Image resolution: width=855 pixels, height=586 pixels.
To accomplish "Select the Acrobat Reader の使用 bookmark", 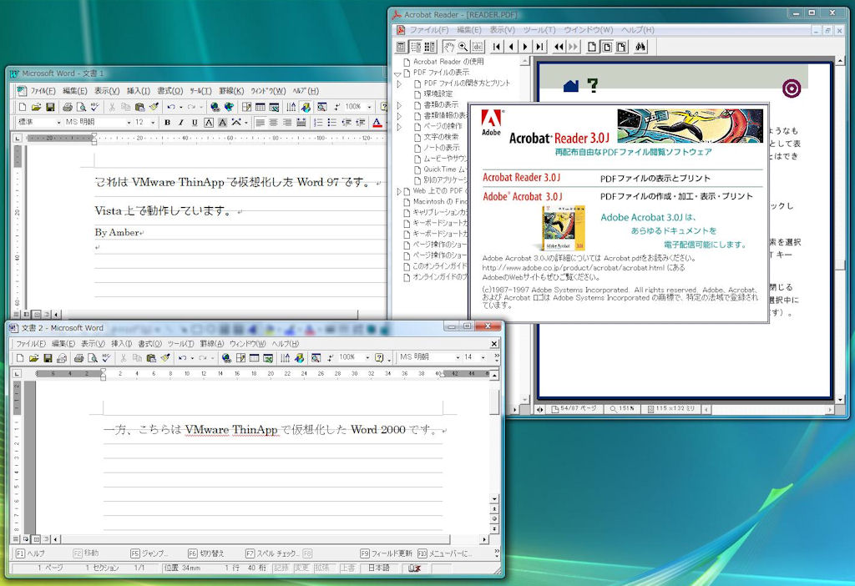I will (448, 62).
